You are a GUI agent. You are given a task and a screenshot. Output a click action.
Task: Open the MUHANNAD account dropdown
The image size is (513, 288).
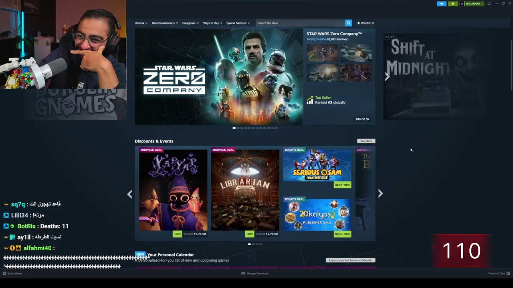(475, 4)
